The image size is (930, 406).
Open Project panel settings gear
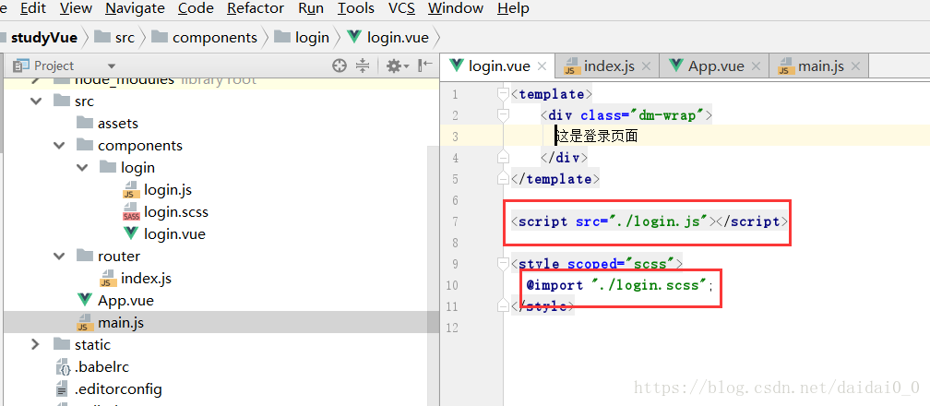[398, 66]
